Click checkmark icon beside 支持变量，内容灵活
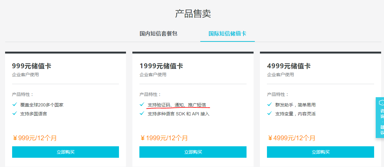 (270, 113)
